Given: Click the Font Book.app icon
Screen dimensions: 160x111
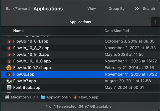Looking at the screenshot, I should 9,88.
